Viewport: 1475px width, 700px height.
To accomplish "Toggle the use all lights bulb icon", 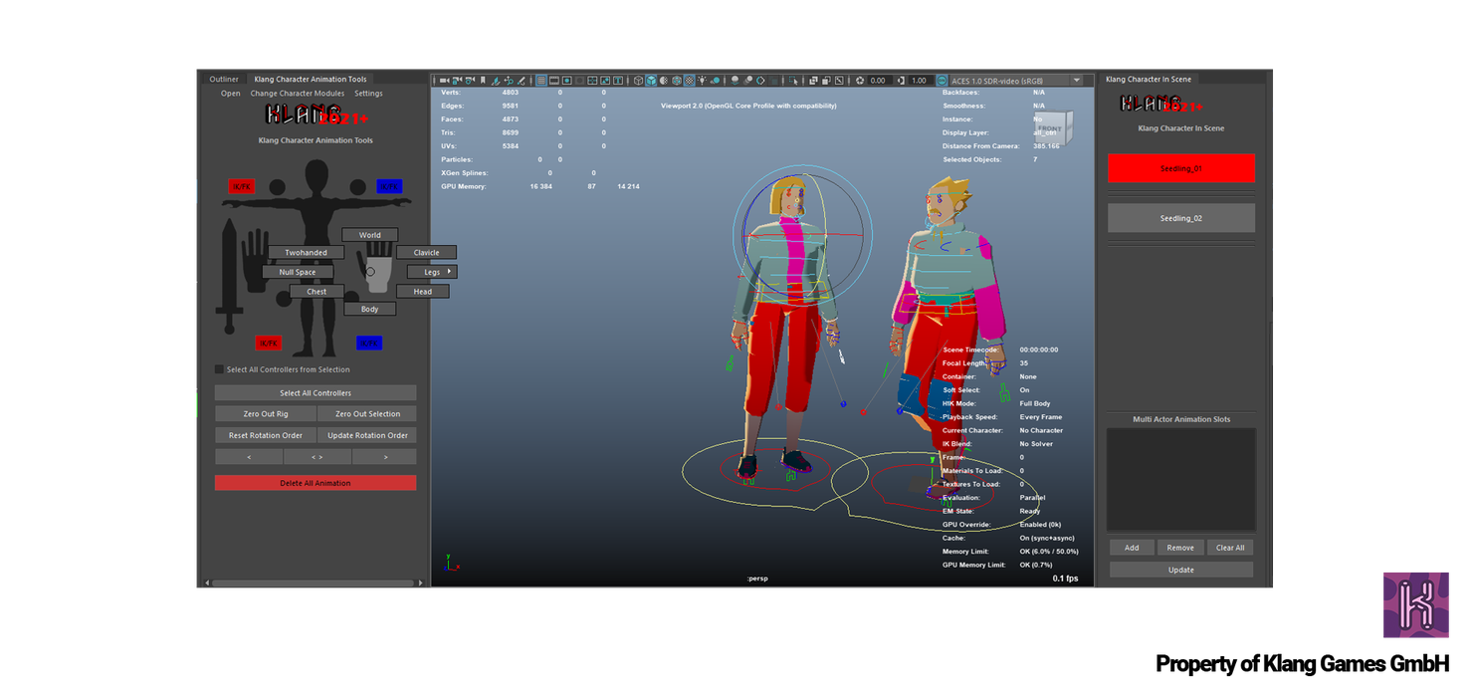I will pyautogui.click(x=702, y=81).
